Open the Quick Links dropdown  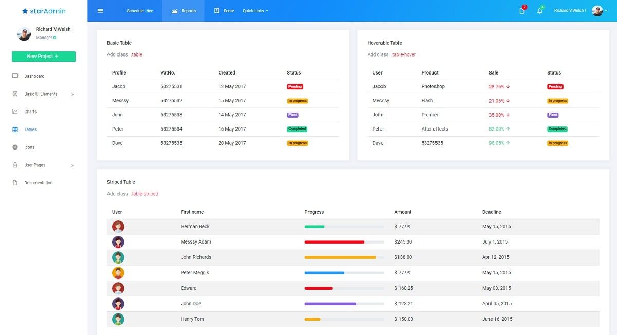255,10
